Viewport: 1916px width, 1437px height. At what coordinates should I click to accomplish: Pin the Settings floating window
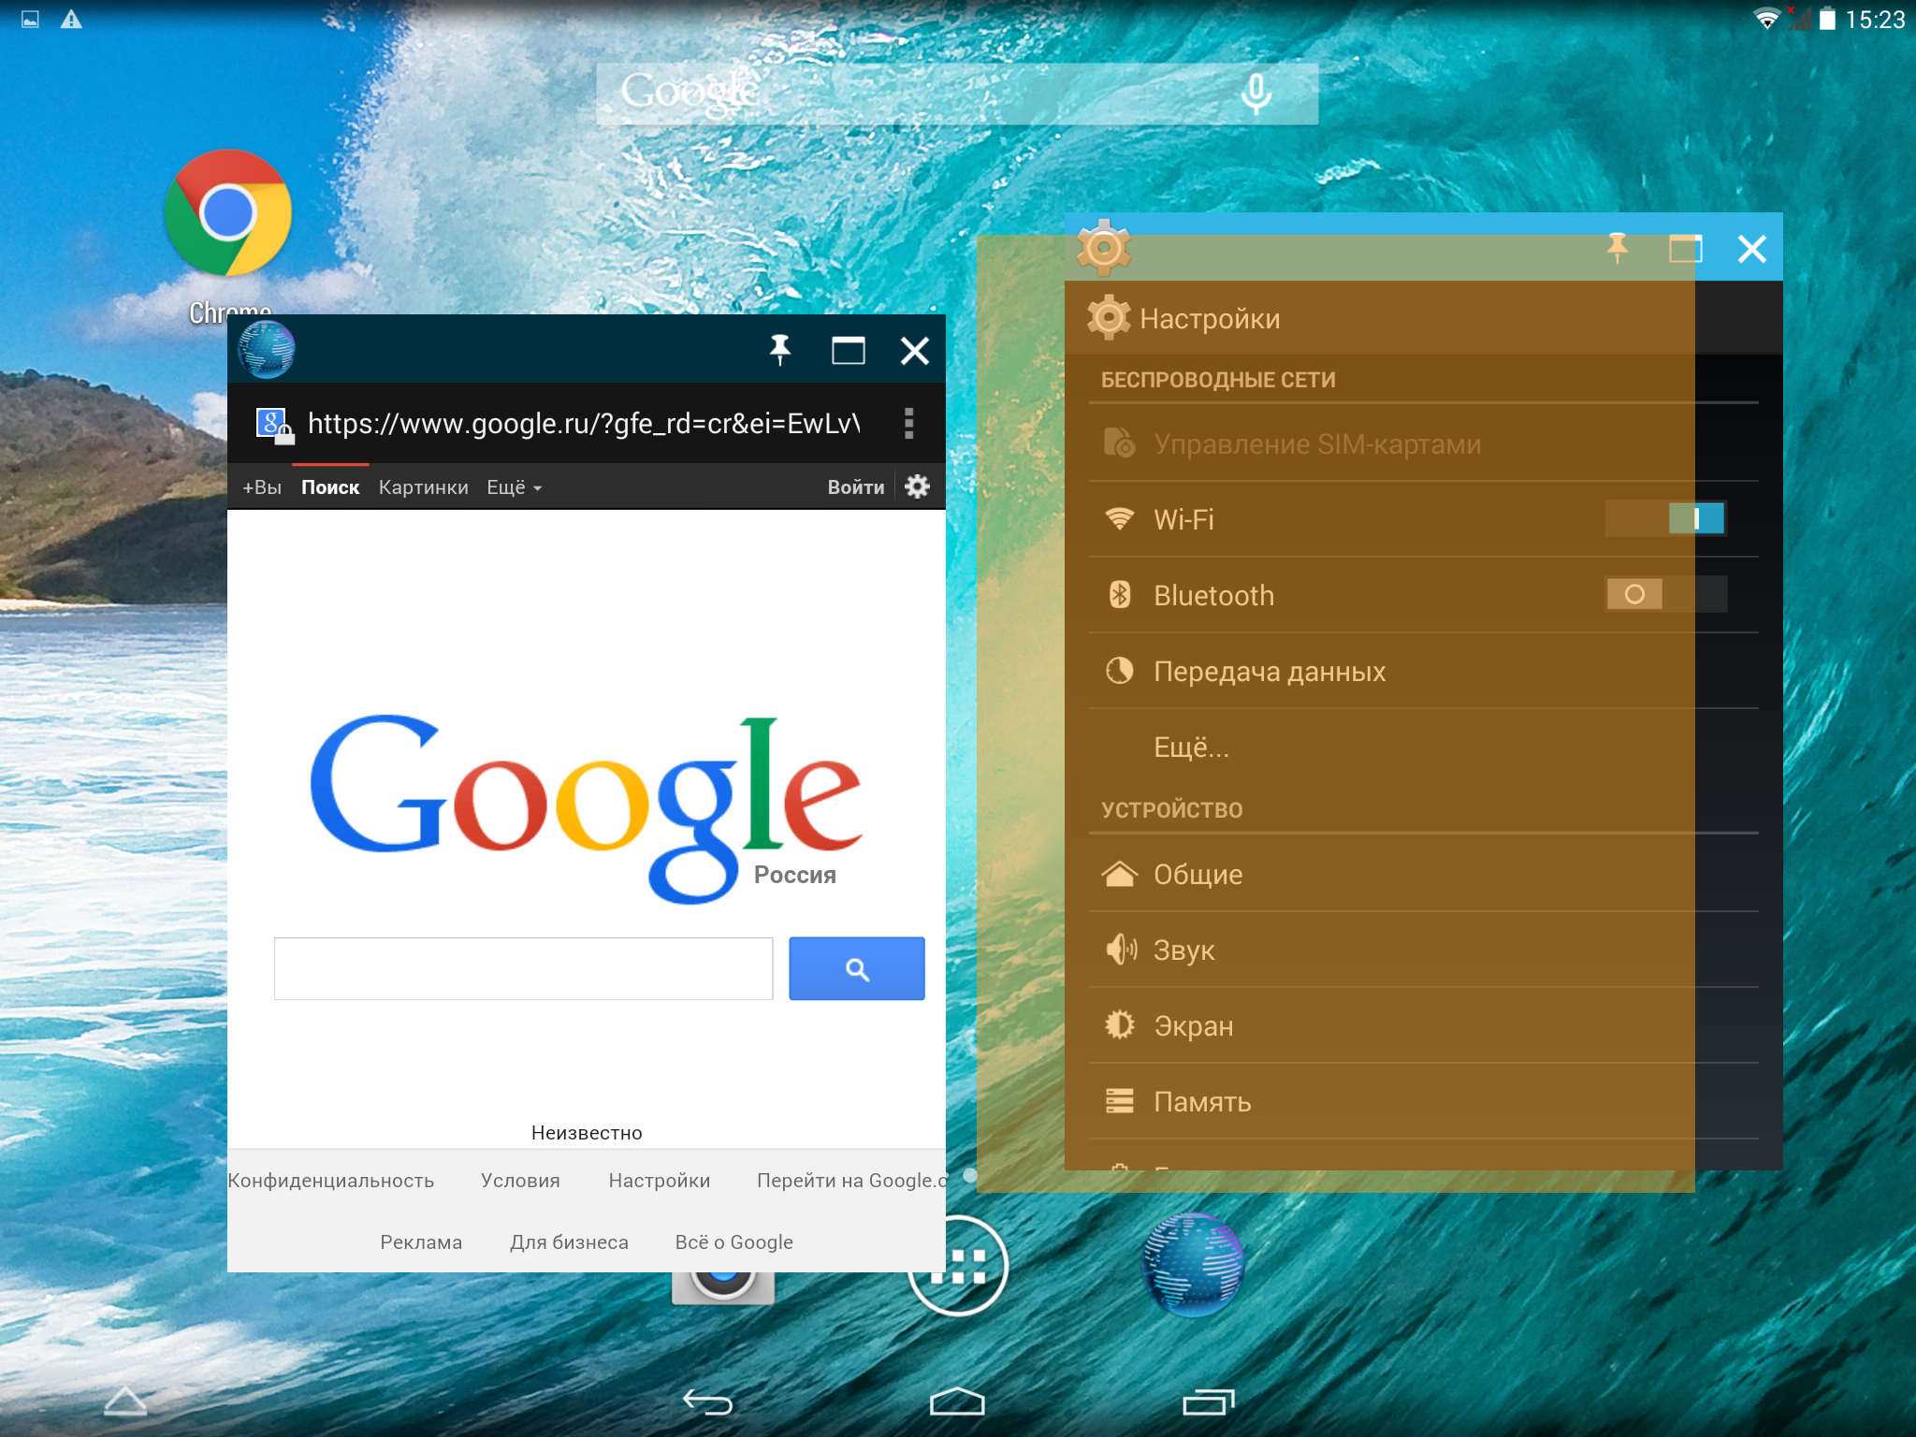pos(1617,249)
